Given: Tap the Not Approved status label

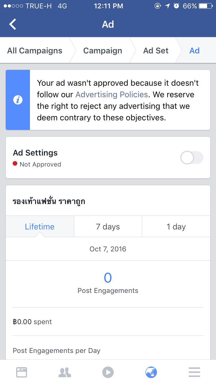Looking at the screenshot, I should (40, 165).
